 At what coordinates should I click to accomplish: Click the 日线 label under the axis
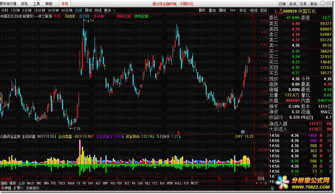click(x=261, y=178)
